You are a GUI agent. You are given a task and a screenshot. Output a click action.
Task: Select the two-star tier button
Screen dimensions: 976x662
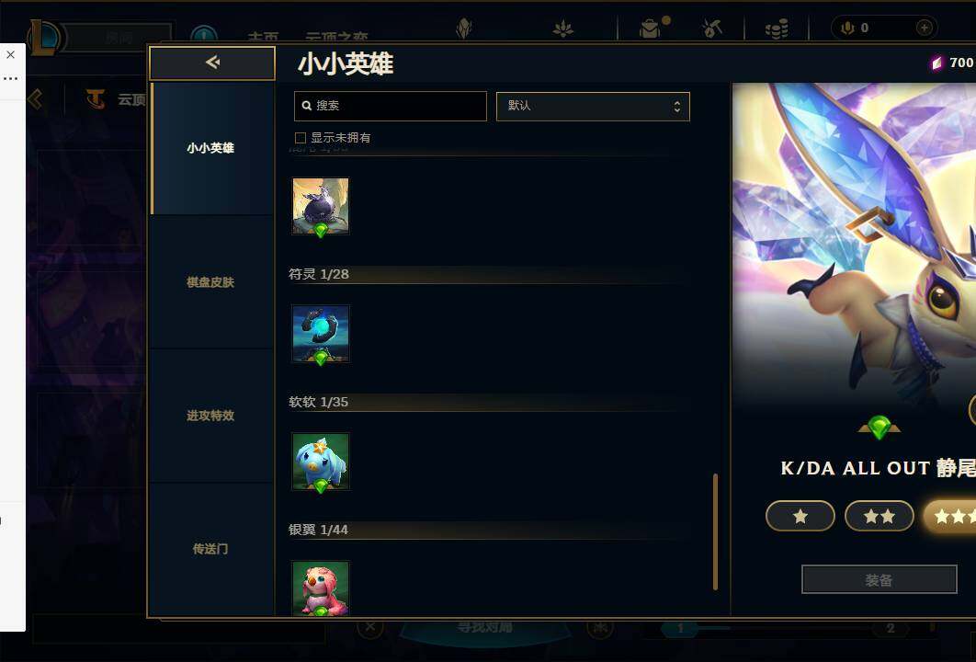tap(879, 516)
